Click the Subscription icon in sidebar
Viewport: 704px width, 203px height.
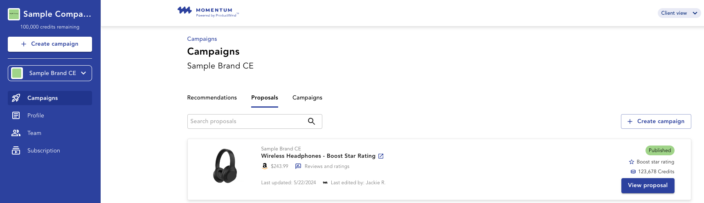16,150
